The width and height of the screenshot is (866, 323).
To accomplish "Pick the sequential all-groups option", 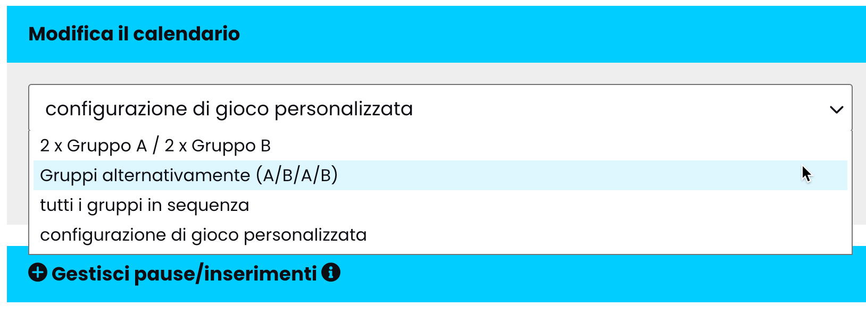I will [x=145, y=205].
